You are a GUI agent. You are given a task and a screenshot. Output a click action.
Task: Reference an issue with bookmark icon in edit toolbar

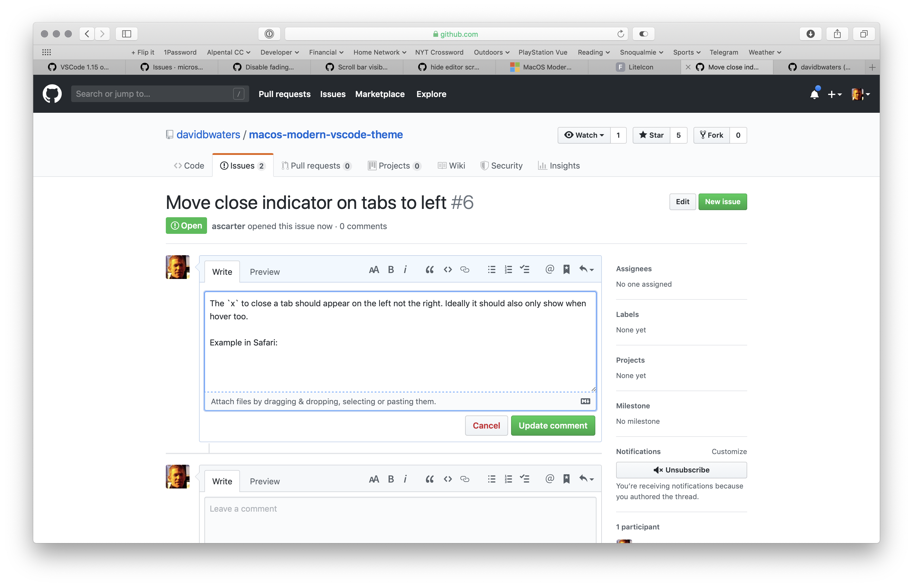pyautogui.click(x=566, y=269)
